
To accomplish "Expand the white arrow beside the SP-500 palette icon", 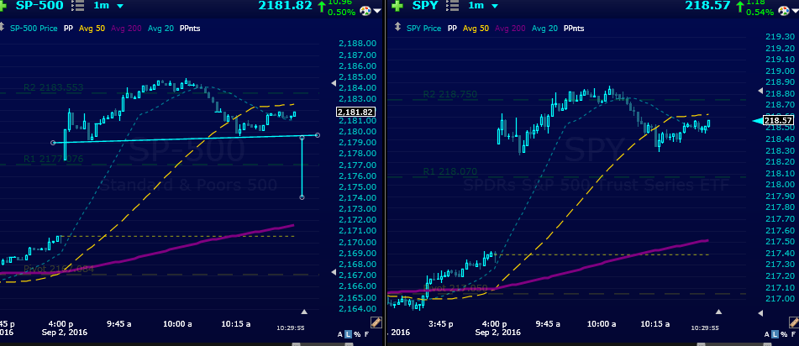I will [x=377, y=11].
